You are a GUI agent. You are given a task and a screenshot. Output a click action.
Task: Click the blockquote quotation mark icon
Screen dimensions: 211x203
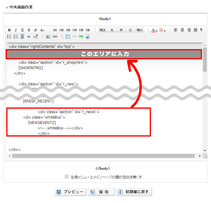point(29,37)
